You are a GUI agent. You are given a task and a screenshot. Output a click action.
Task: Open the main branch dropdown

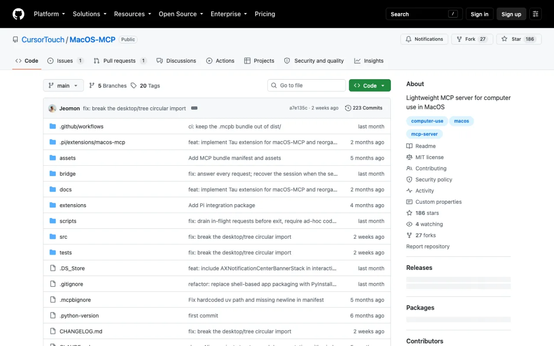[x=63, y=86]
